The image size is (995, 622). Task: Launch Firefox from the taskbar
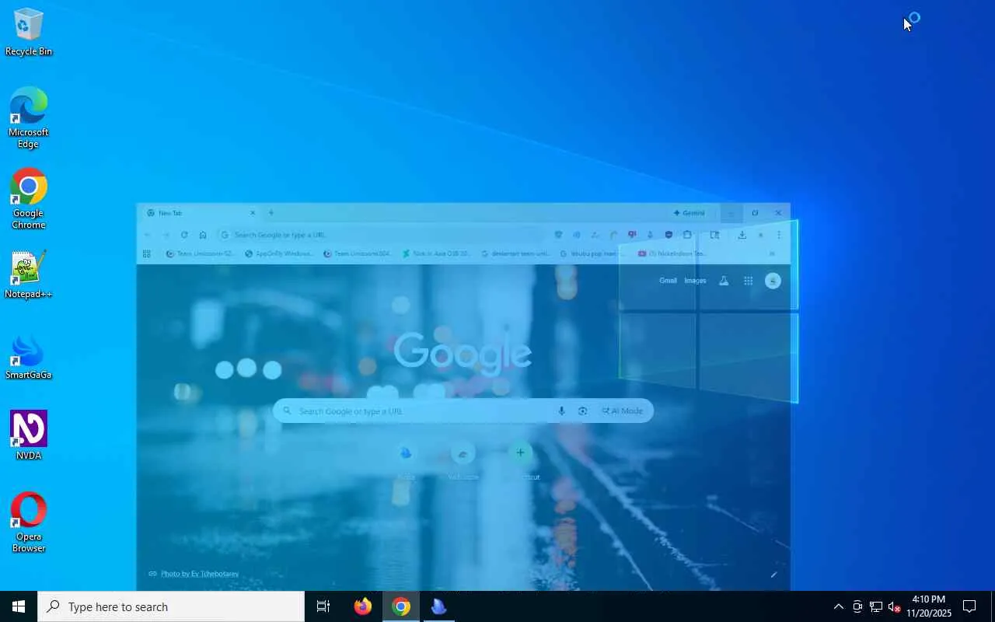[x=363, y=606]
